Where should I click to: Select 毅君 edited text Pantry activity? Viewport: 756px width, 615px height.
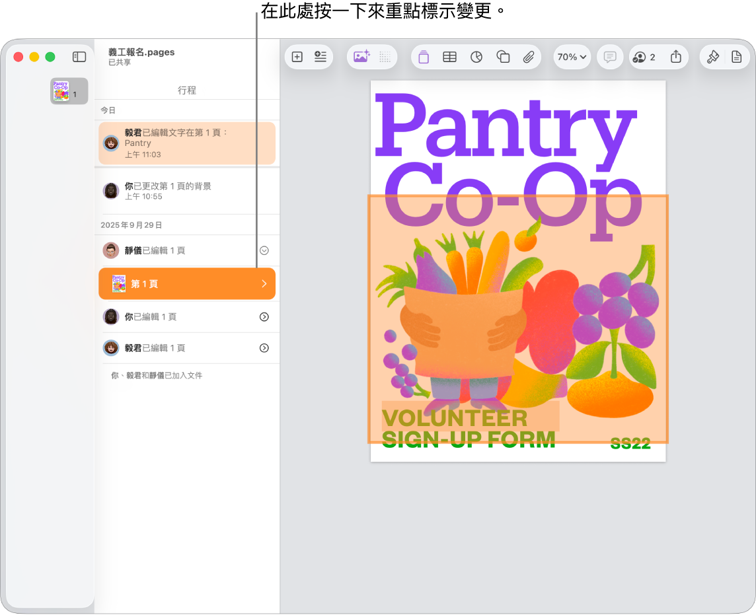(x=187, y=143)
